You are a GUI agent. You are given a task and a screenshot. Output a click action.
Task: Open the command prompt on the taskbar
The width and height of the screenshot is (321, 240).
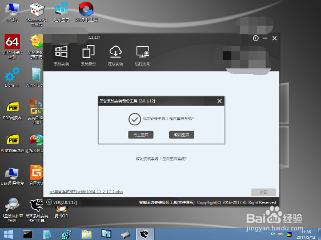pyautogui.click(x=27, y=234)
